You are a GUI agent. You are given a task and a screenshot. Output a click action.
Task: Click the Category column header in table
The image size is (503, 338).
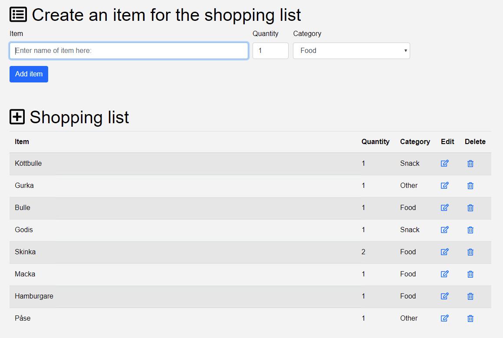pos(415,141)
